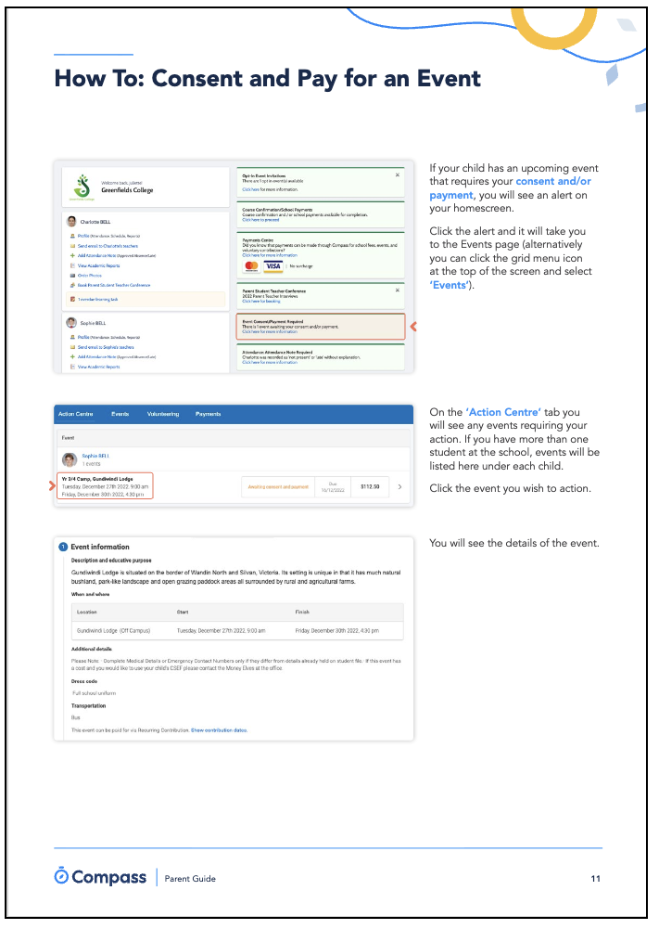
Task: Click the Sophie BELL name in Action Centre
Action: click(95, 456)
